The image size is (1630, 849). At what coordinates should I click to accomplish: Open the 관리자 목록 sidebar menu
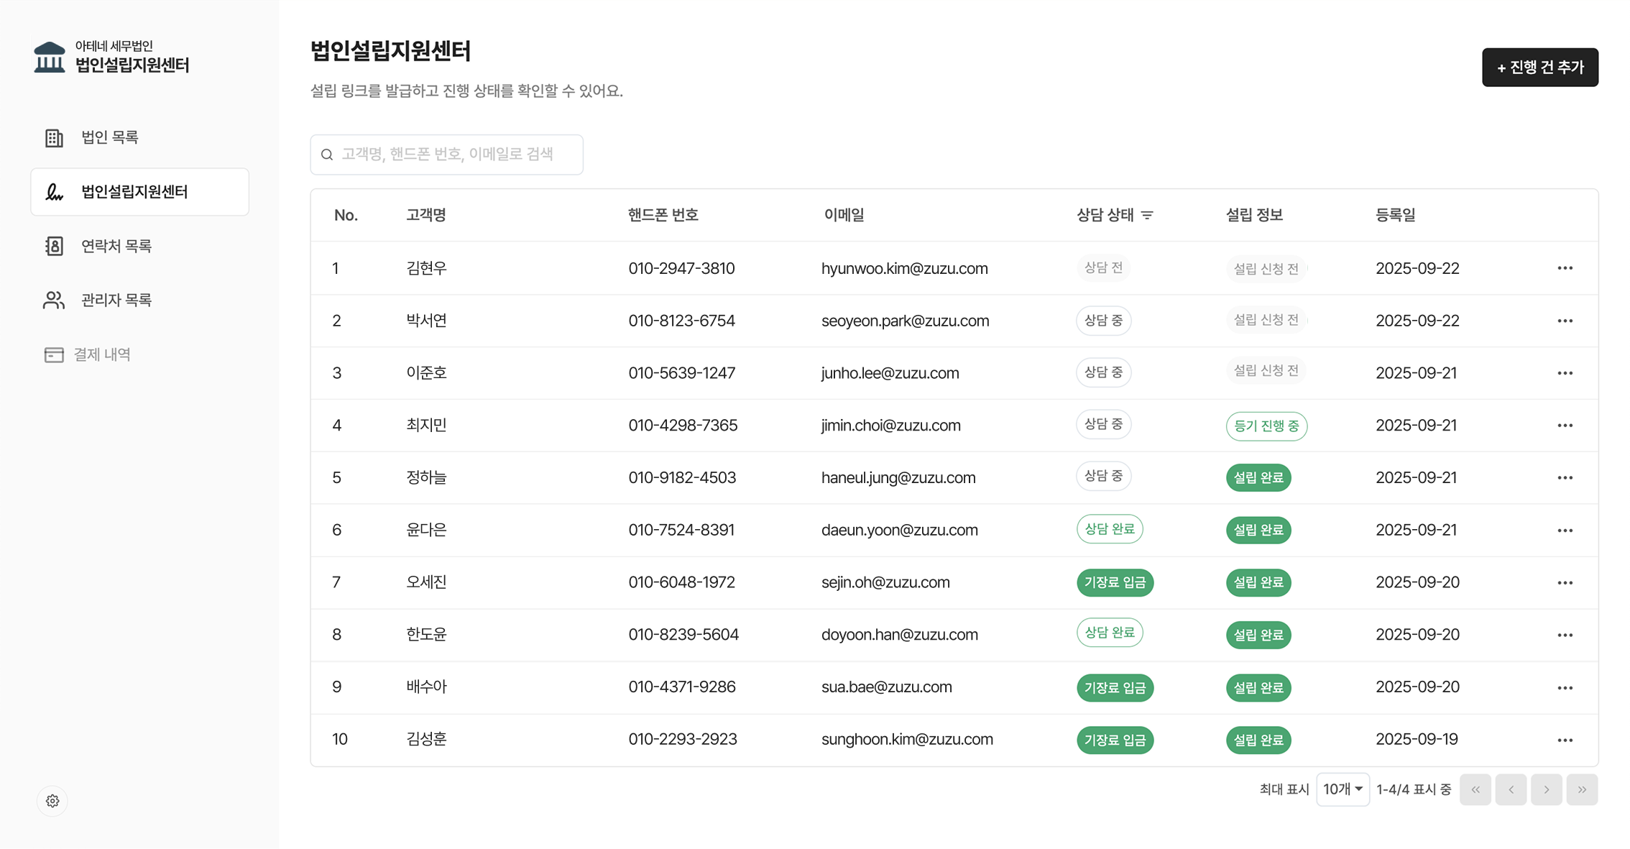click(116, 300)
